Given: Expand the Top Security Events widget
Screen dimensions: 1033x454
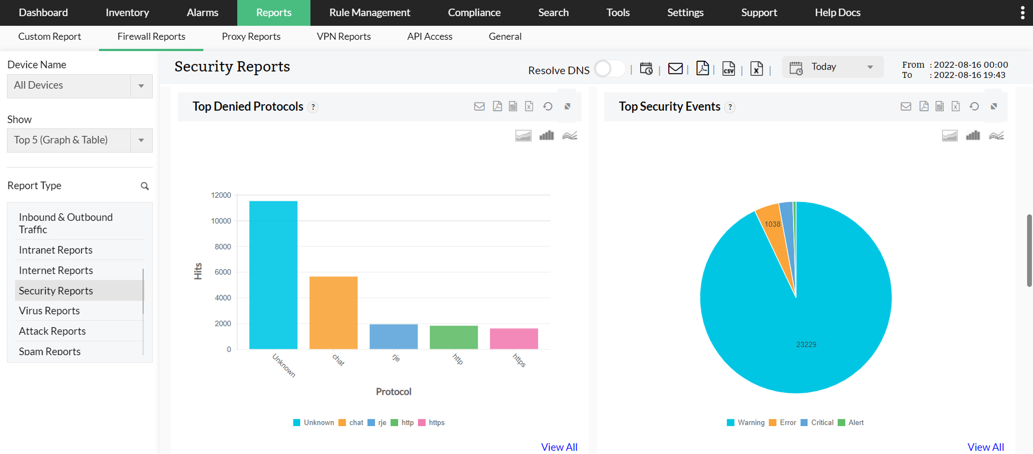Looking at the screenshot, I should click(x=994, y=106).
